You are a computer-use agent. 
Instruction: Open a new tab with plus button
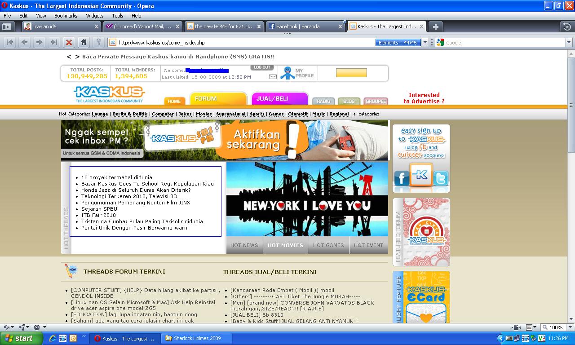tap(435, 27)
